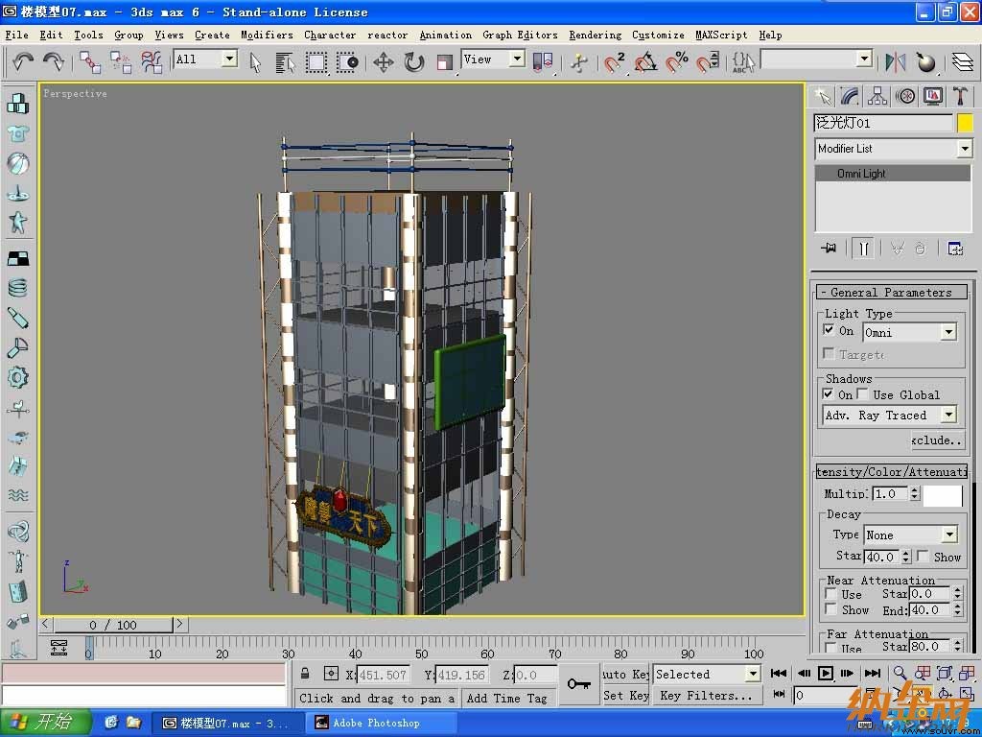982x737 pixels.
Task: Open the Graph Editors menu
Action: 520,36
